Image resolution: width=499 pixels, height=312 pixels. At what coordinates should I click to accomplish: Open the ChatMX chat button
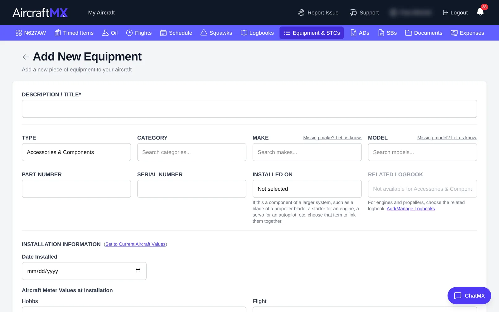pos(469,295)
